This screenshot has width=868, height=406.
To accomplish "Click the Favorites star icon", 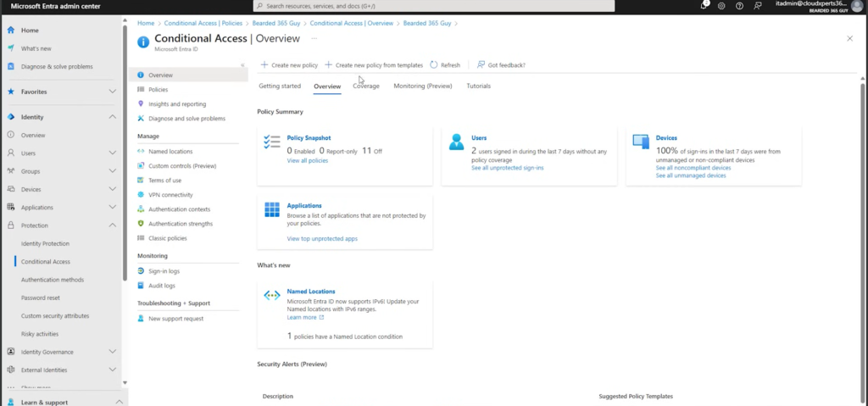I will (10, 92).
